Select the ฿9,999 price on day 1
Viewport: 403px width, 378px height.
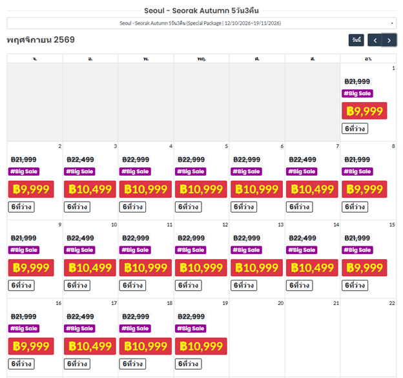(364, 111)
